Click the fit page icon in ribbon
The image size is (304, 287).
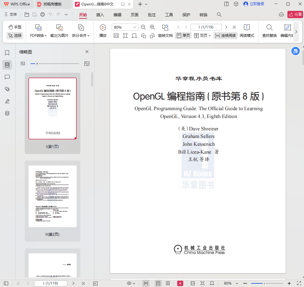(125, 36)
